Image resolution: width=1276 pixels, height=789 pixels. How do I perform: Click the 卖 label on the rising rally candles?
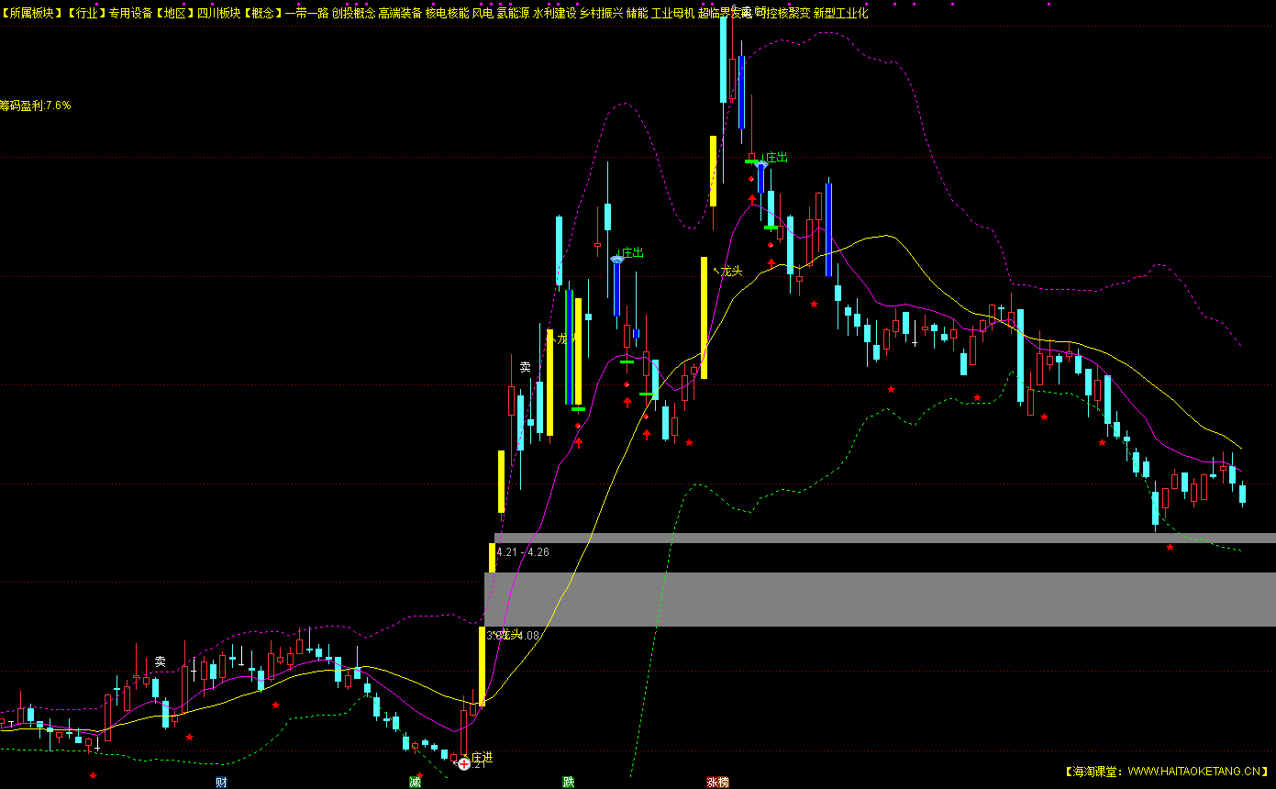[525, 367]
